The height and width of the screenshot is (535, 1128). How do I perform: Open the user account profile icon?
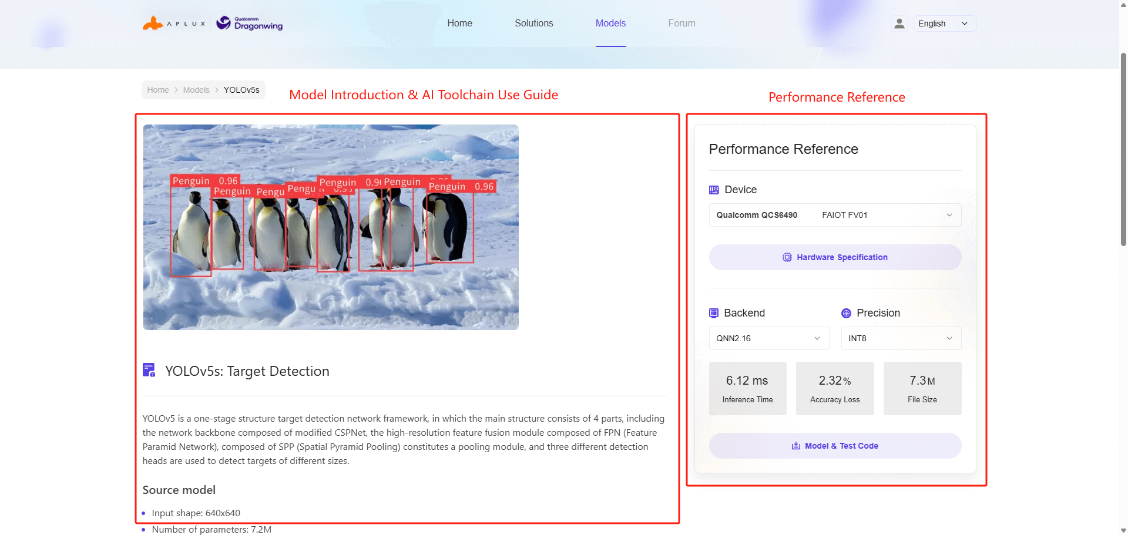point(899,23)
